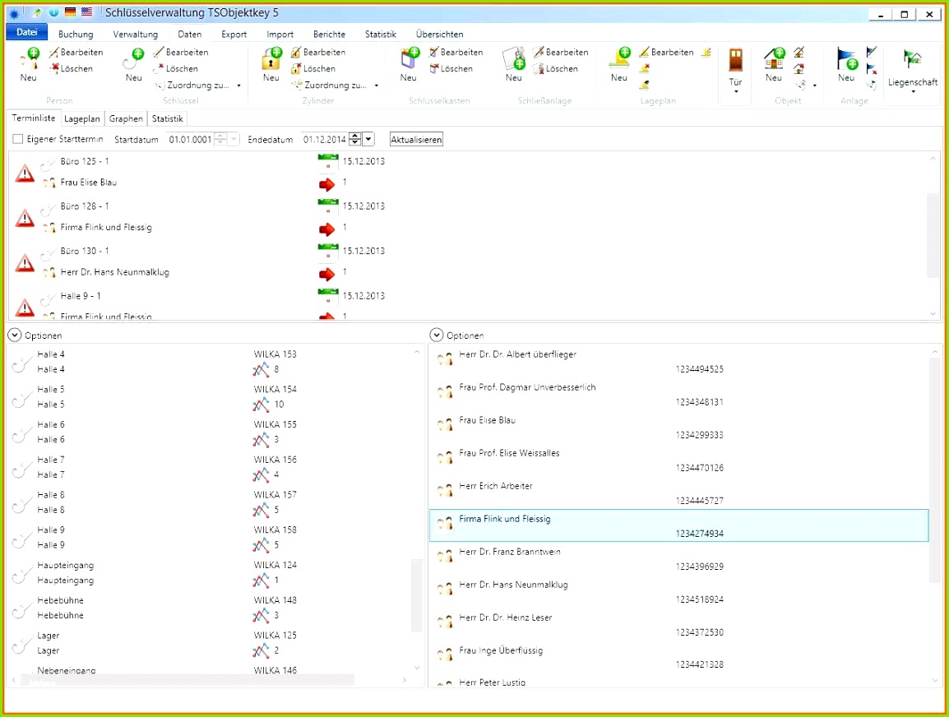Add a new Schlüssel with Neu
This screenshot has width=949, height=717.
click(134, 65)
